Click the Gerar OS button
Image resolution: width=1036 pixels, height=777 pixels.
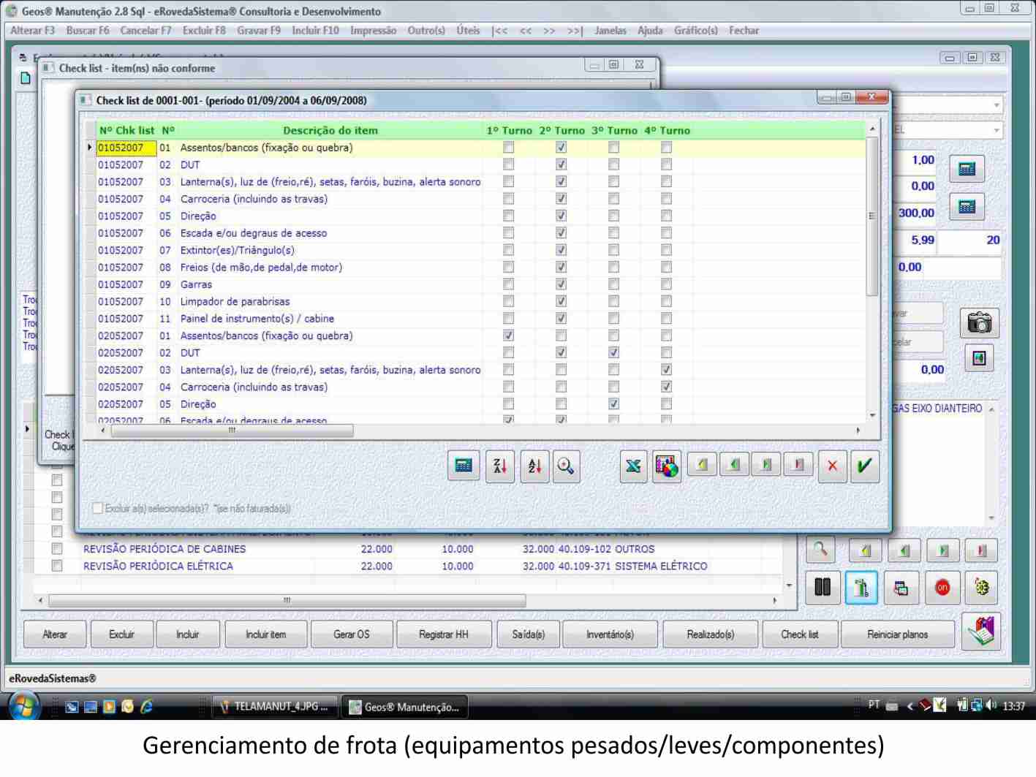[352, 634]
